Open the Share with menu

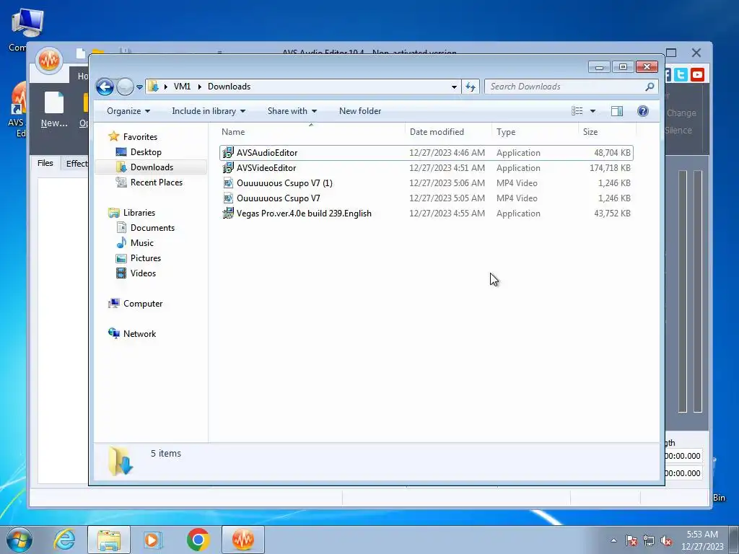[x=292, y=111]
